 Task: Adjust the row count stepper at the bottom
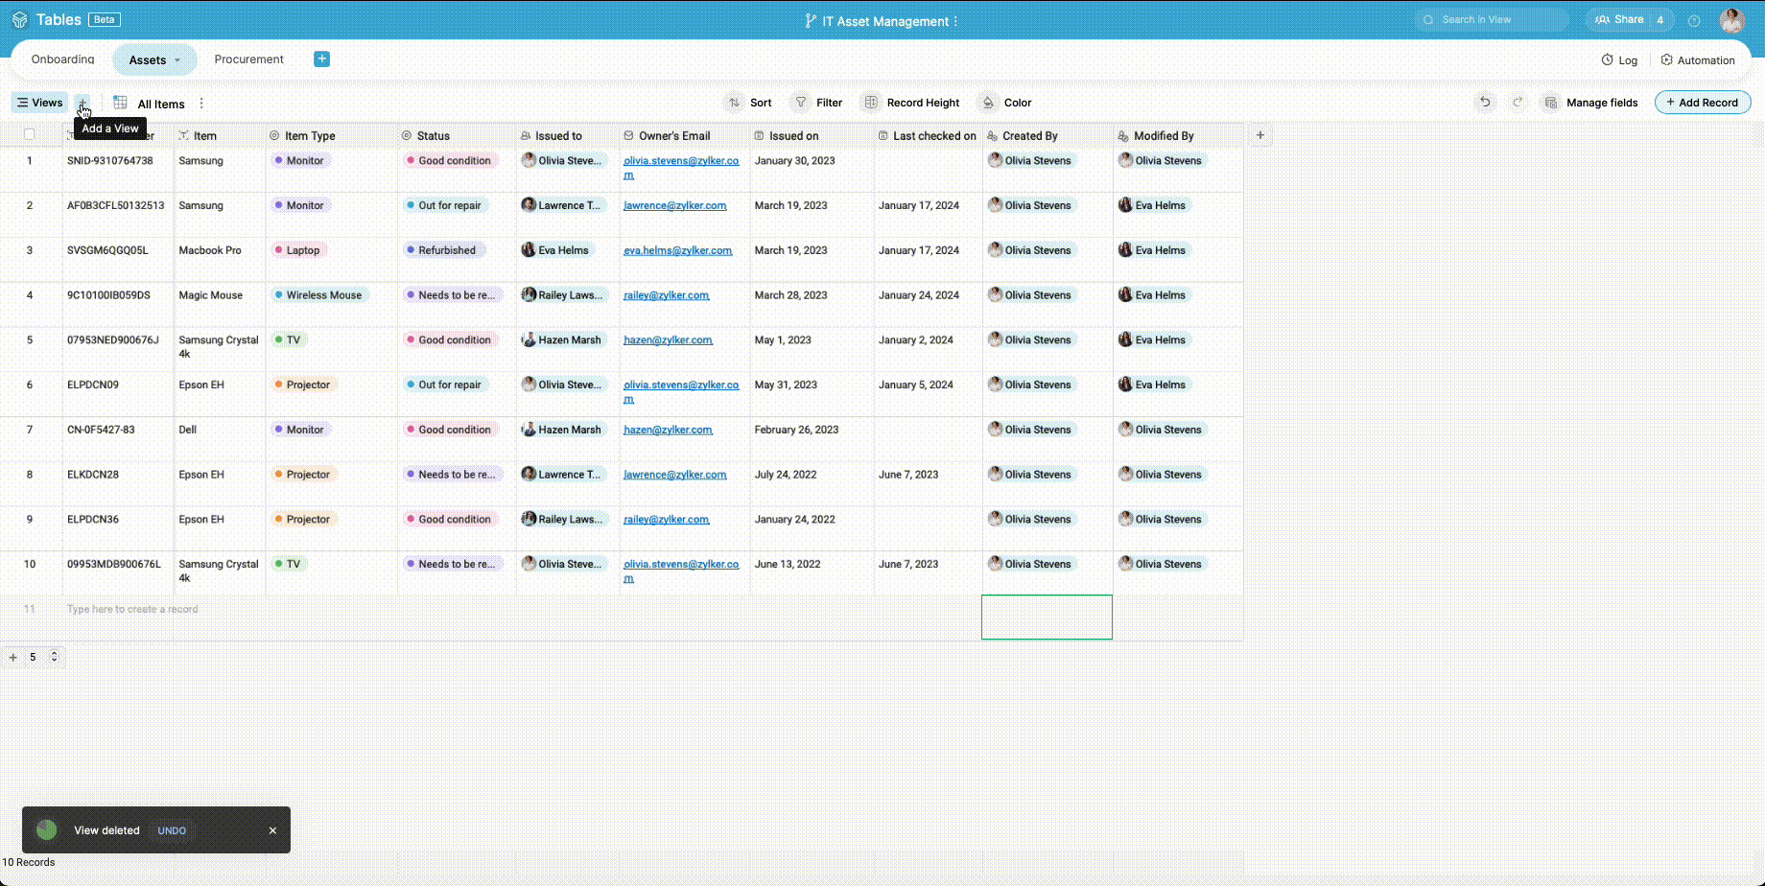pos(54,657)
